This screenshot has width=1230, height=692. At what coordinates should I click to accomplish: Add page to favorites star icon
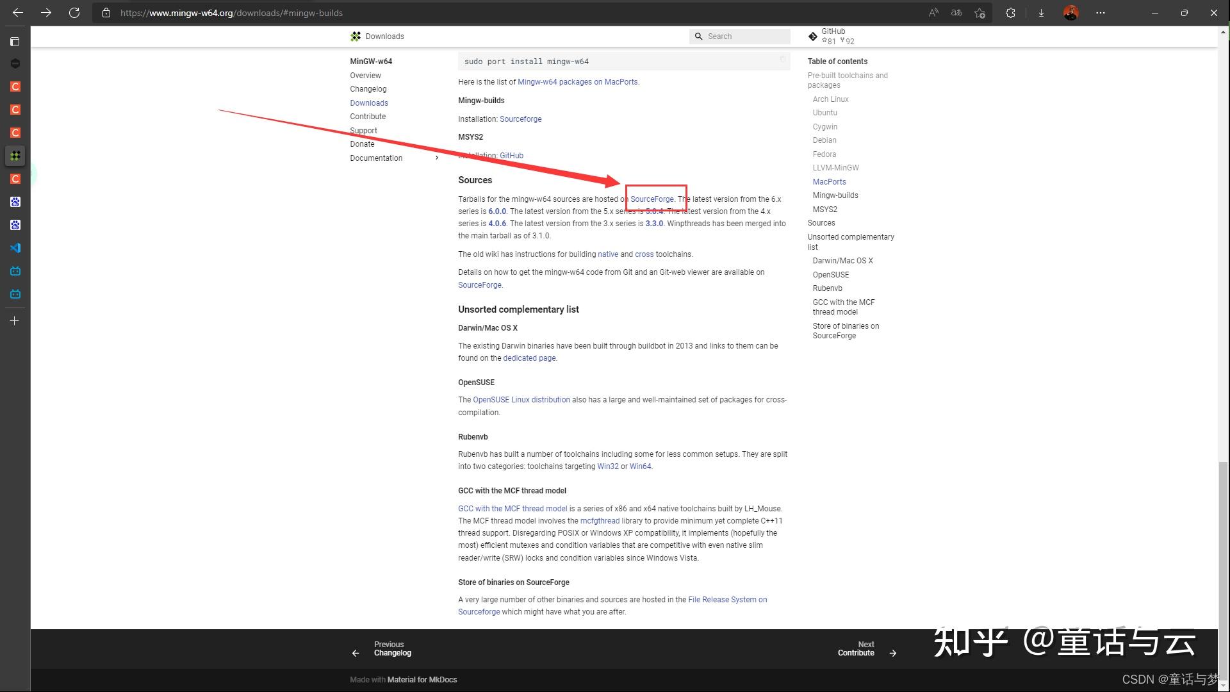pyautogui.click(x=980, y=13)
